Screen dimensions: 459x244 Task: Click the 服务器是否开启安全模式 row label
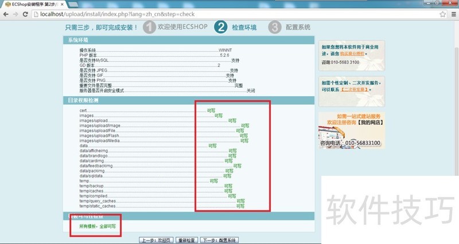tap(102, 90)
